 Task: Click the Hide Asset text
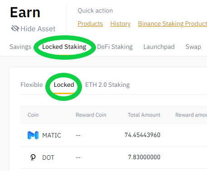click(38, 28)
